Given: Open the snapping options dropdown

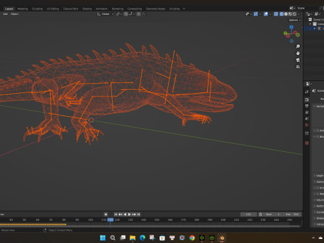Looking at the screenshot, I should click(132, 14).
